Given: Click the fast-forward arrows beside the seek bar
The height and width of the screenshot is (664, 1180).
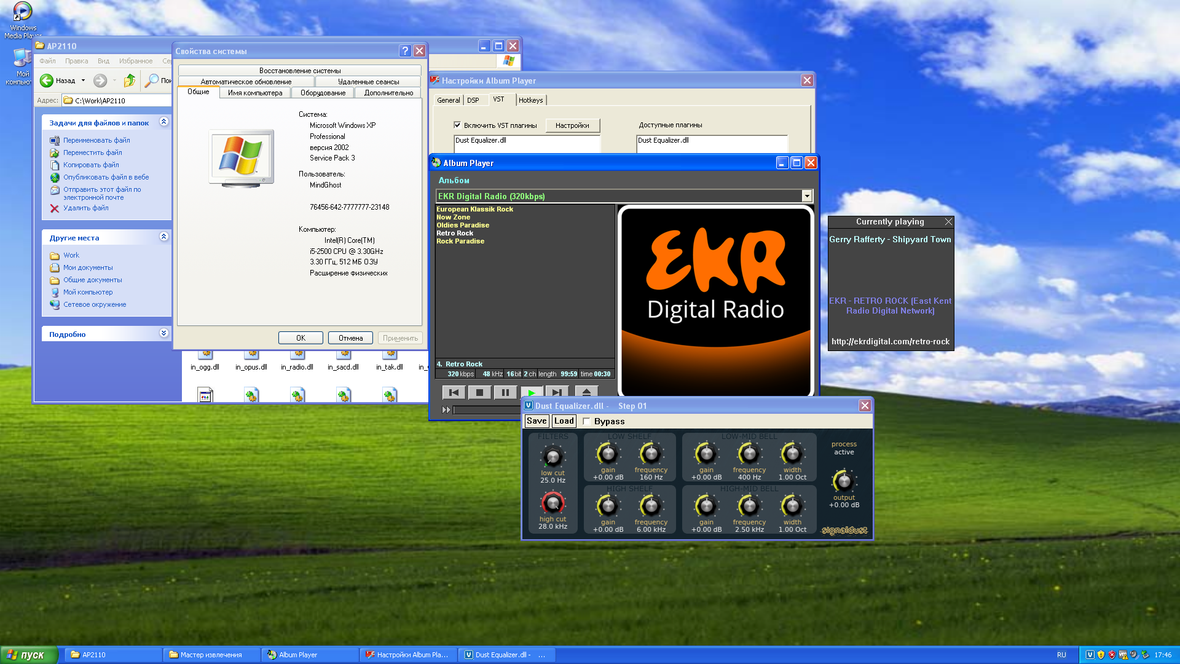Looking at the screenshot, I should [x=446, y=409].
